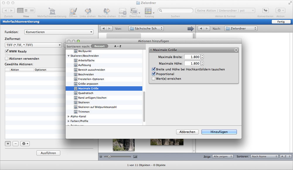This screenshot has height=170, width=293.
Task: Remove an action with the minus button
Action: click(x=16, y=144)
